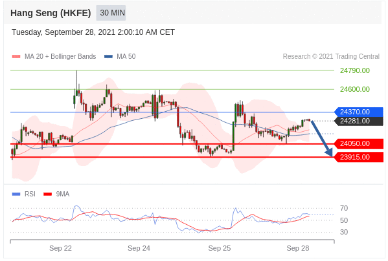Click the MA 20 + Bollinger Bands legend swatch

pyautogui.click(x=16, y=56)
